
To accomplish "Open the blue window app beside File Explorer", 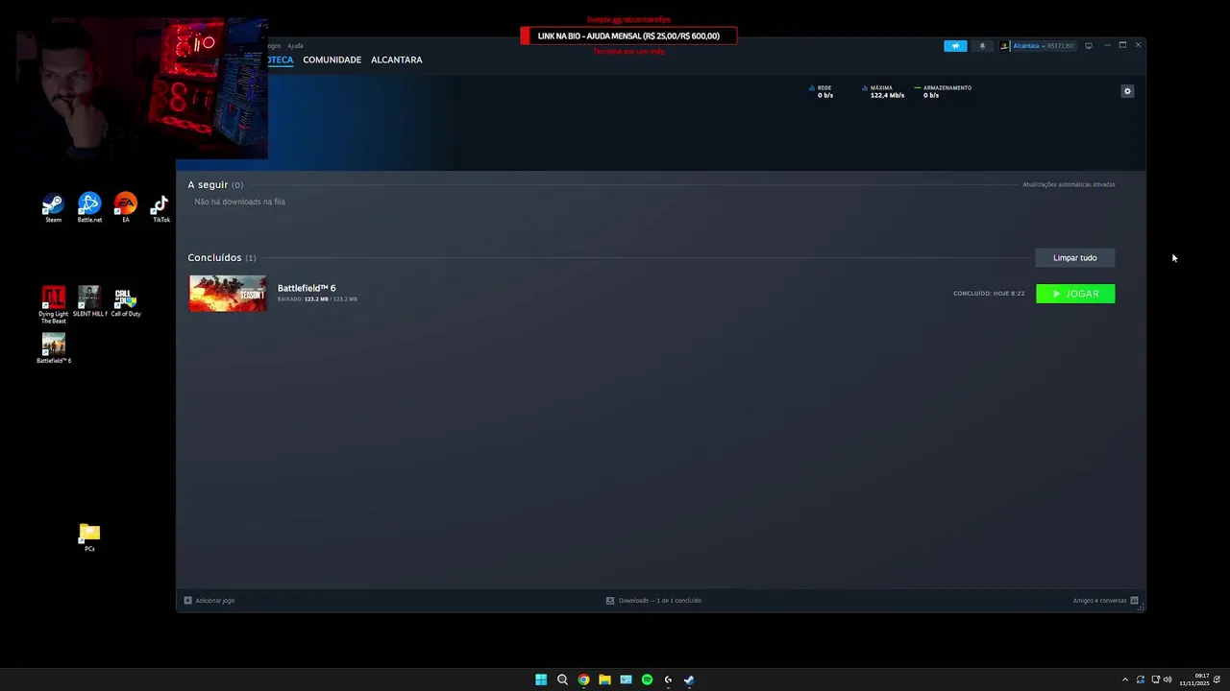I will click(x=626, y=679).
